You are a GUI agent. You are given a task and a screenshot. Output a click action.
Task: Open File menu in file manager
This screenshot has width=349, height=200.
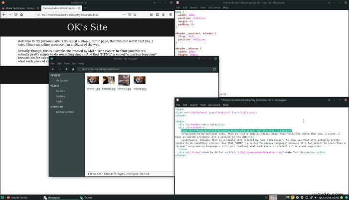pos(52,64)
